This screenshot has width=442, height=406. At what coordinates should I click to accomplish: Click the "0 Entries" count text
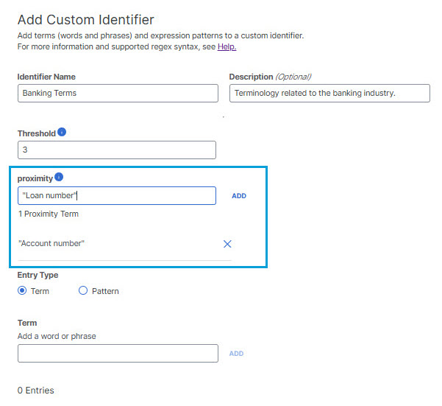35,391
